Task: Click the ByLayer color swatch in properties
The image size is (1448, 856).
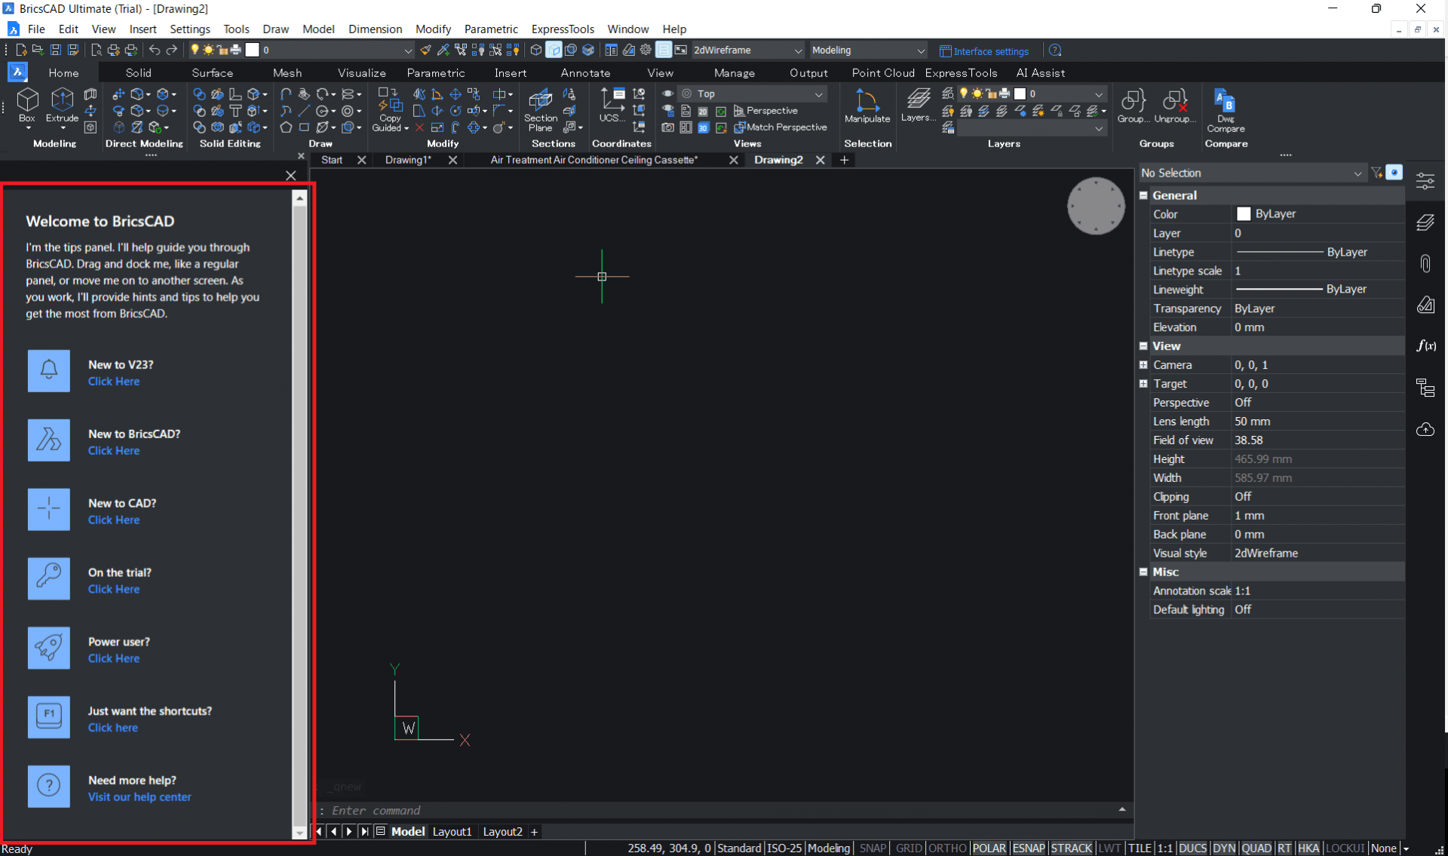Action: point(1244,214)
